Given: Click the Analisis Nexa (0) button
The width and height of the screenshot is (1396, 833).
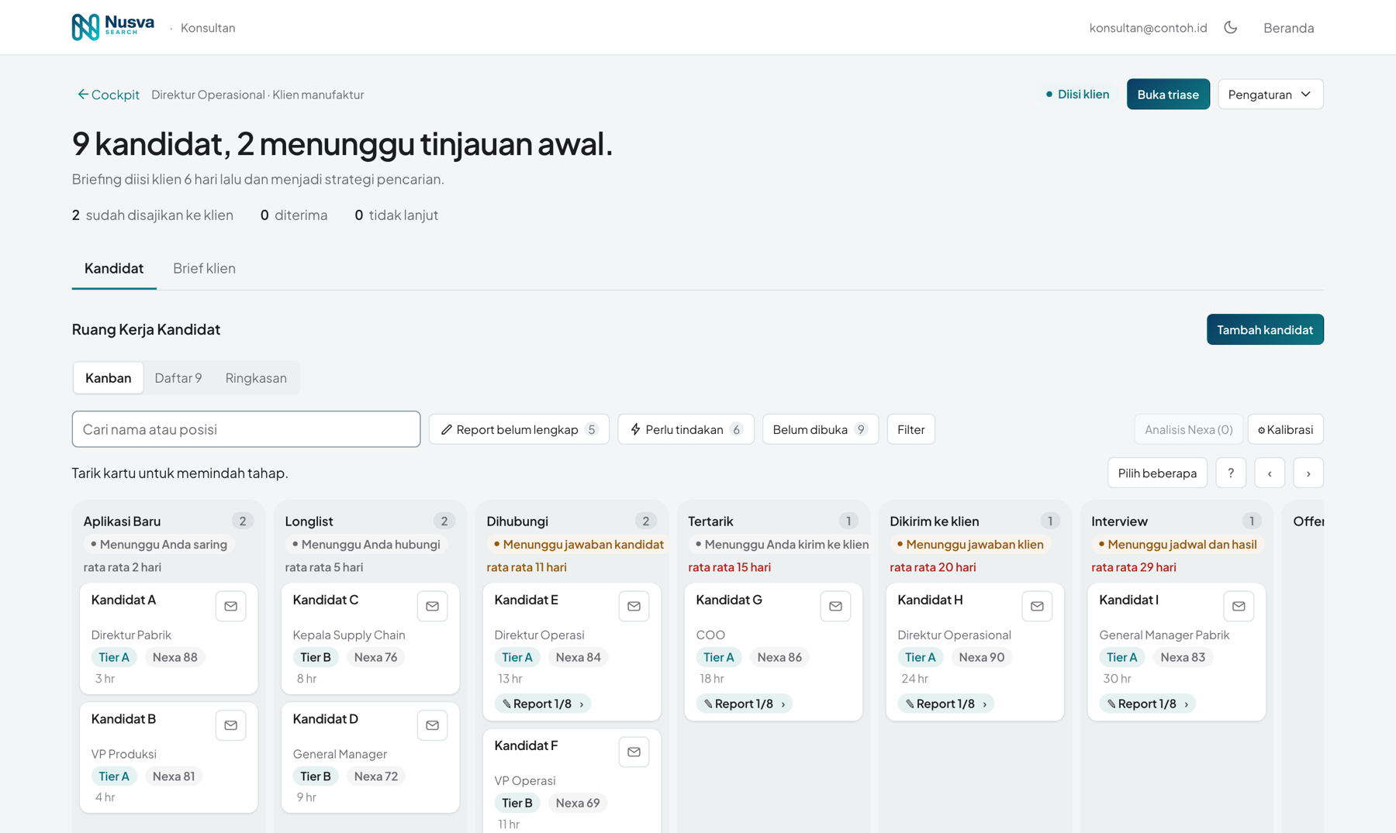Looking at the screenshot, I should 1189,429.
